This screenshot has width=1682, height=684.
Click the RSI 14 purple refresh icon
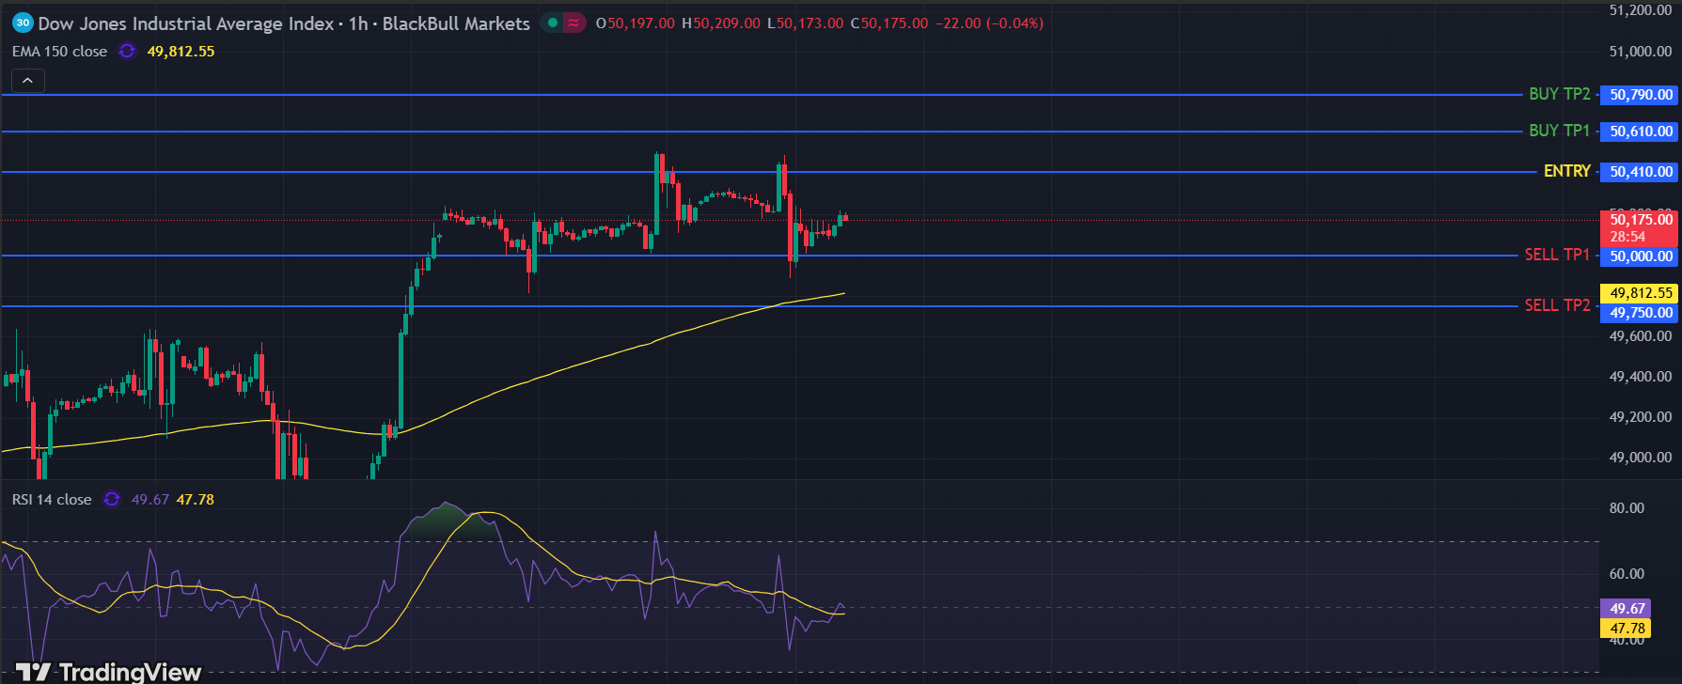(x=112, y=500)
